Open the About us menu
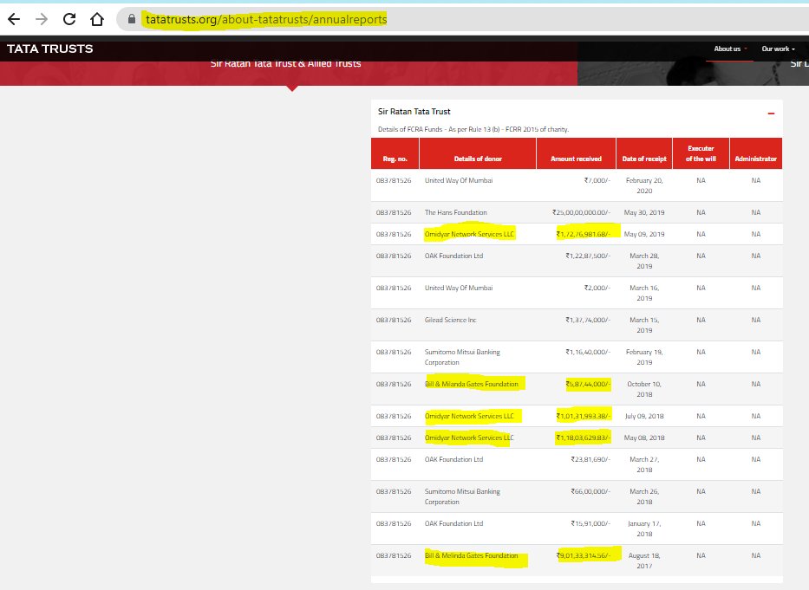The image size is (809, 590). coord(730,49)
